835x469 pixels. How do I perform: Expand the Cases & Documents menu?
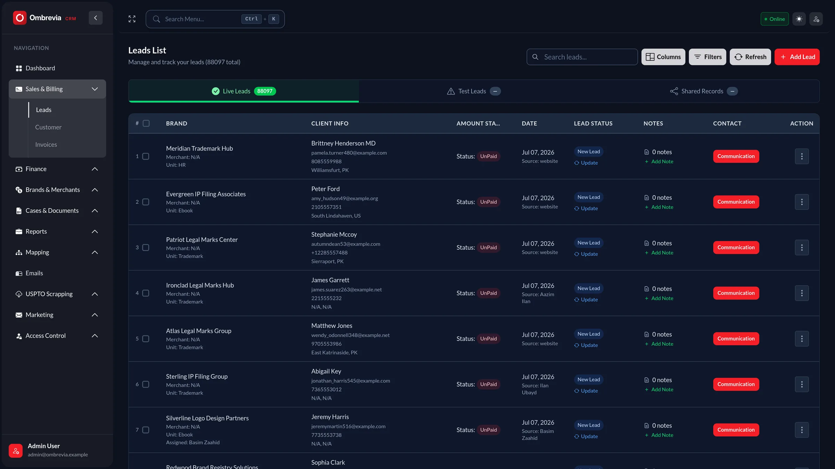click(x=57, y=211)
